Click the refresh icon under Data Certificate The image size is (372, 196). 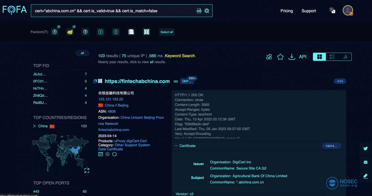[x=114, y=154]
